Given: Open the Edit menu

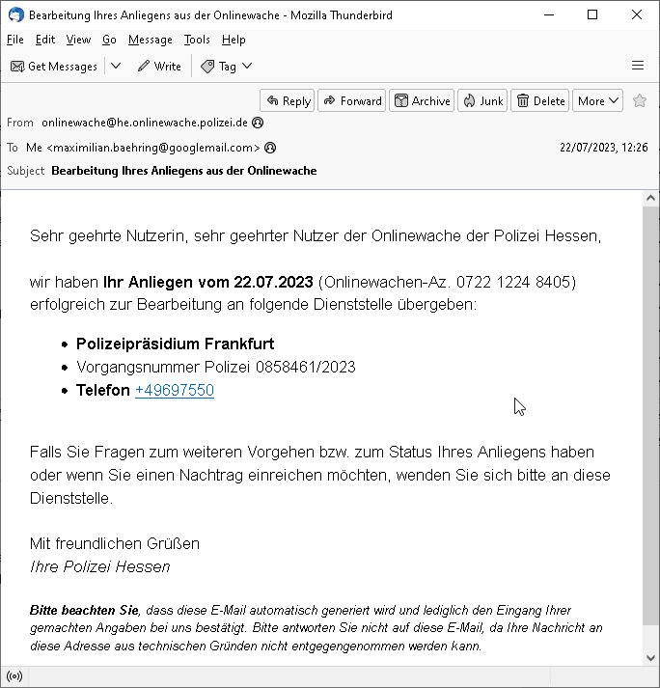Looking at the screenshot, I should 45,40.
